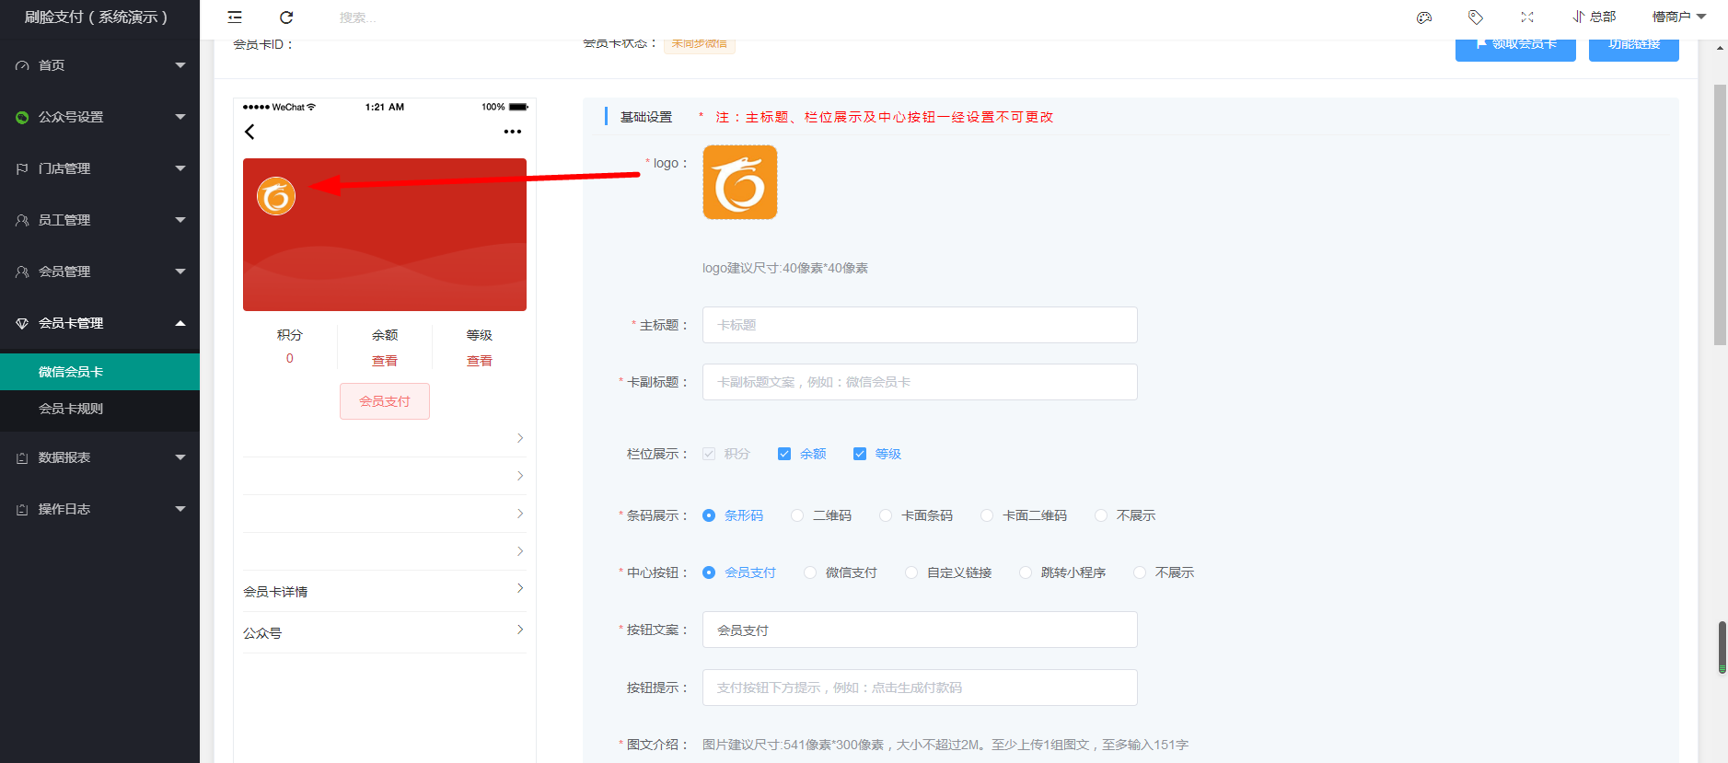The image size is (1728, 763).
Task: Uncheck the 余额 checkbox
Action: click(x=784, y=454)
